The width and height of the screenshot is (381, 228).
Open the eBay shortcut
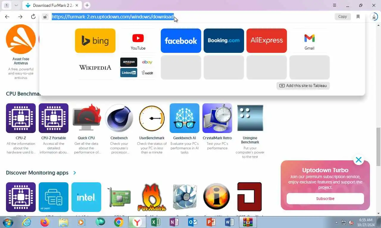147,62
